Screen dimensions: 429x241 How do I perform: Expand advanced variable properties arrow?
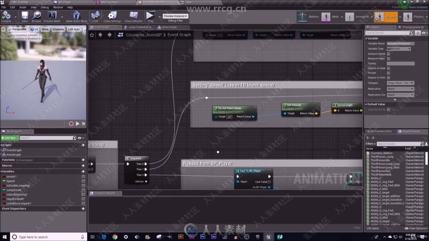(x=395, y=100)
